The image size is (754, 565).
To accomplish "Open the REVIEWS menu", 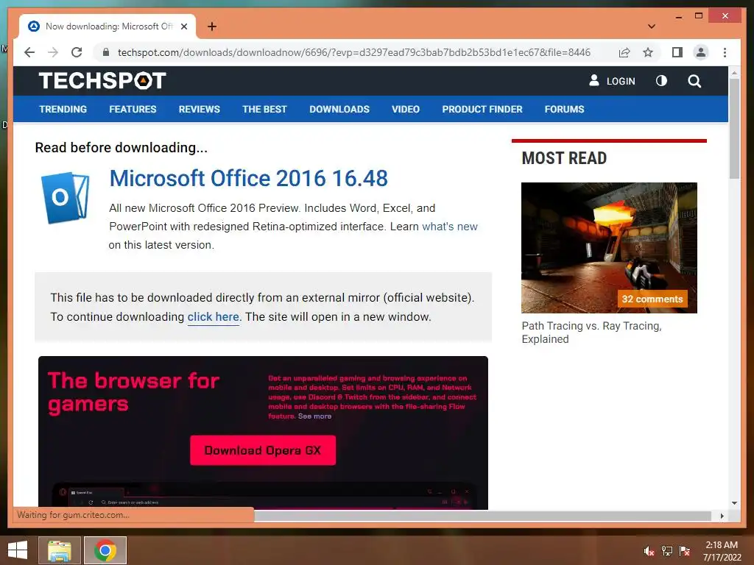I will (199, 109).
